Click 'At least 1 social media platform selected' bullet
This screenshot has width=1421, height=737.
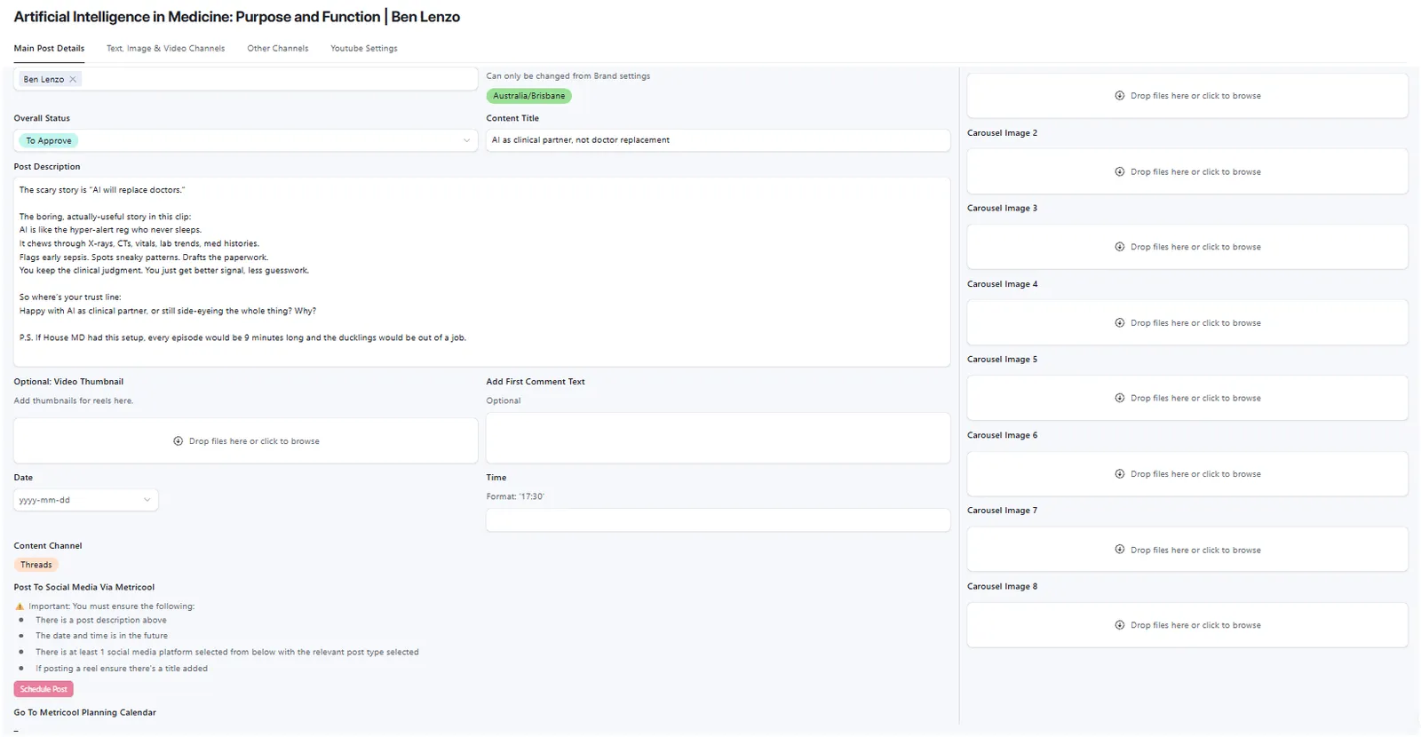(x=227, y=652)
